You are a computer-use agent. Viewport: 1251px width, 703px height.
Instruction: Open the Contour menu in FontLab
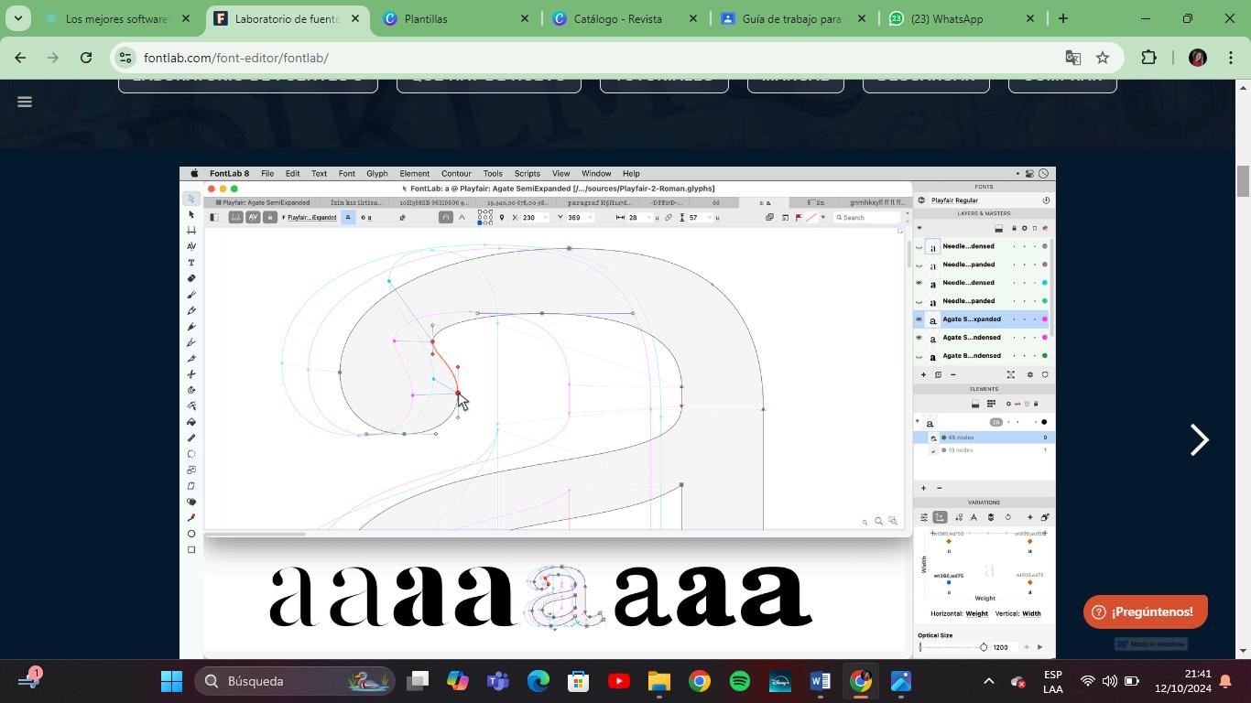click(x=456, y=173)
